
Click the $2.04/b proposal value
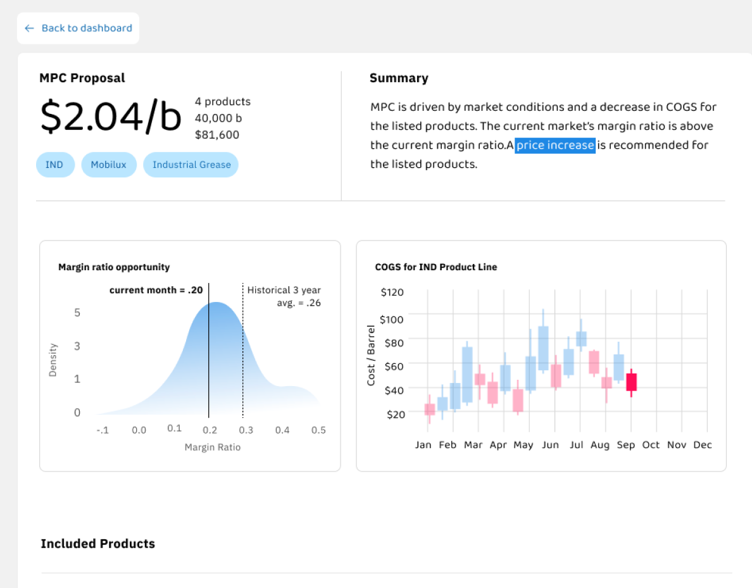tap(110, 117)
